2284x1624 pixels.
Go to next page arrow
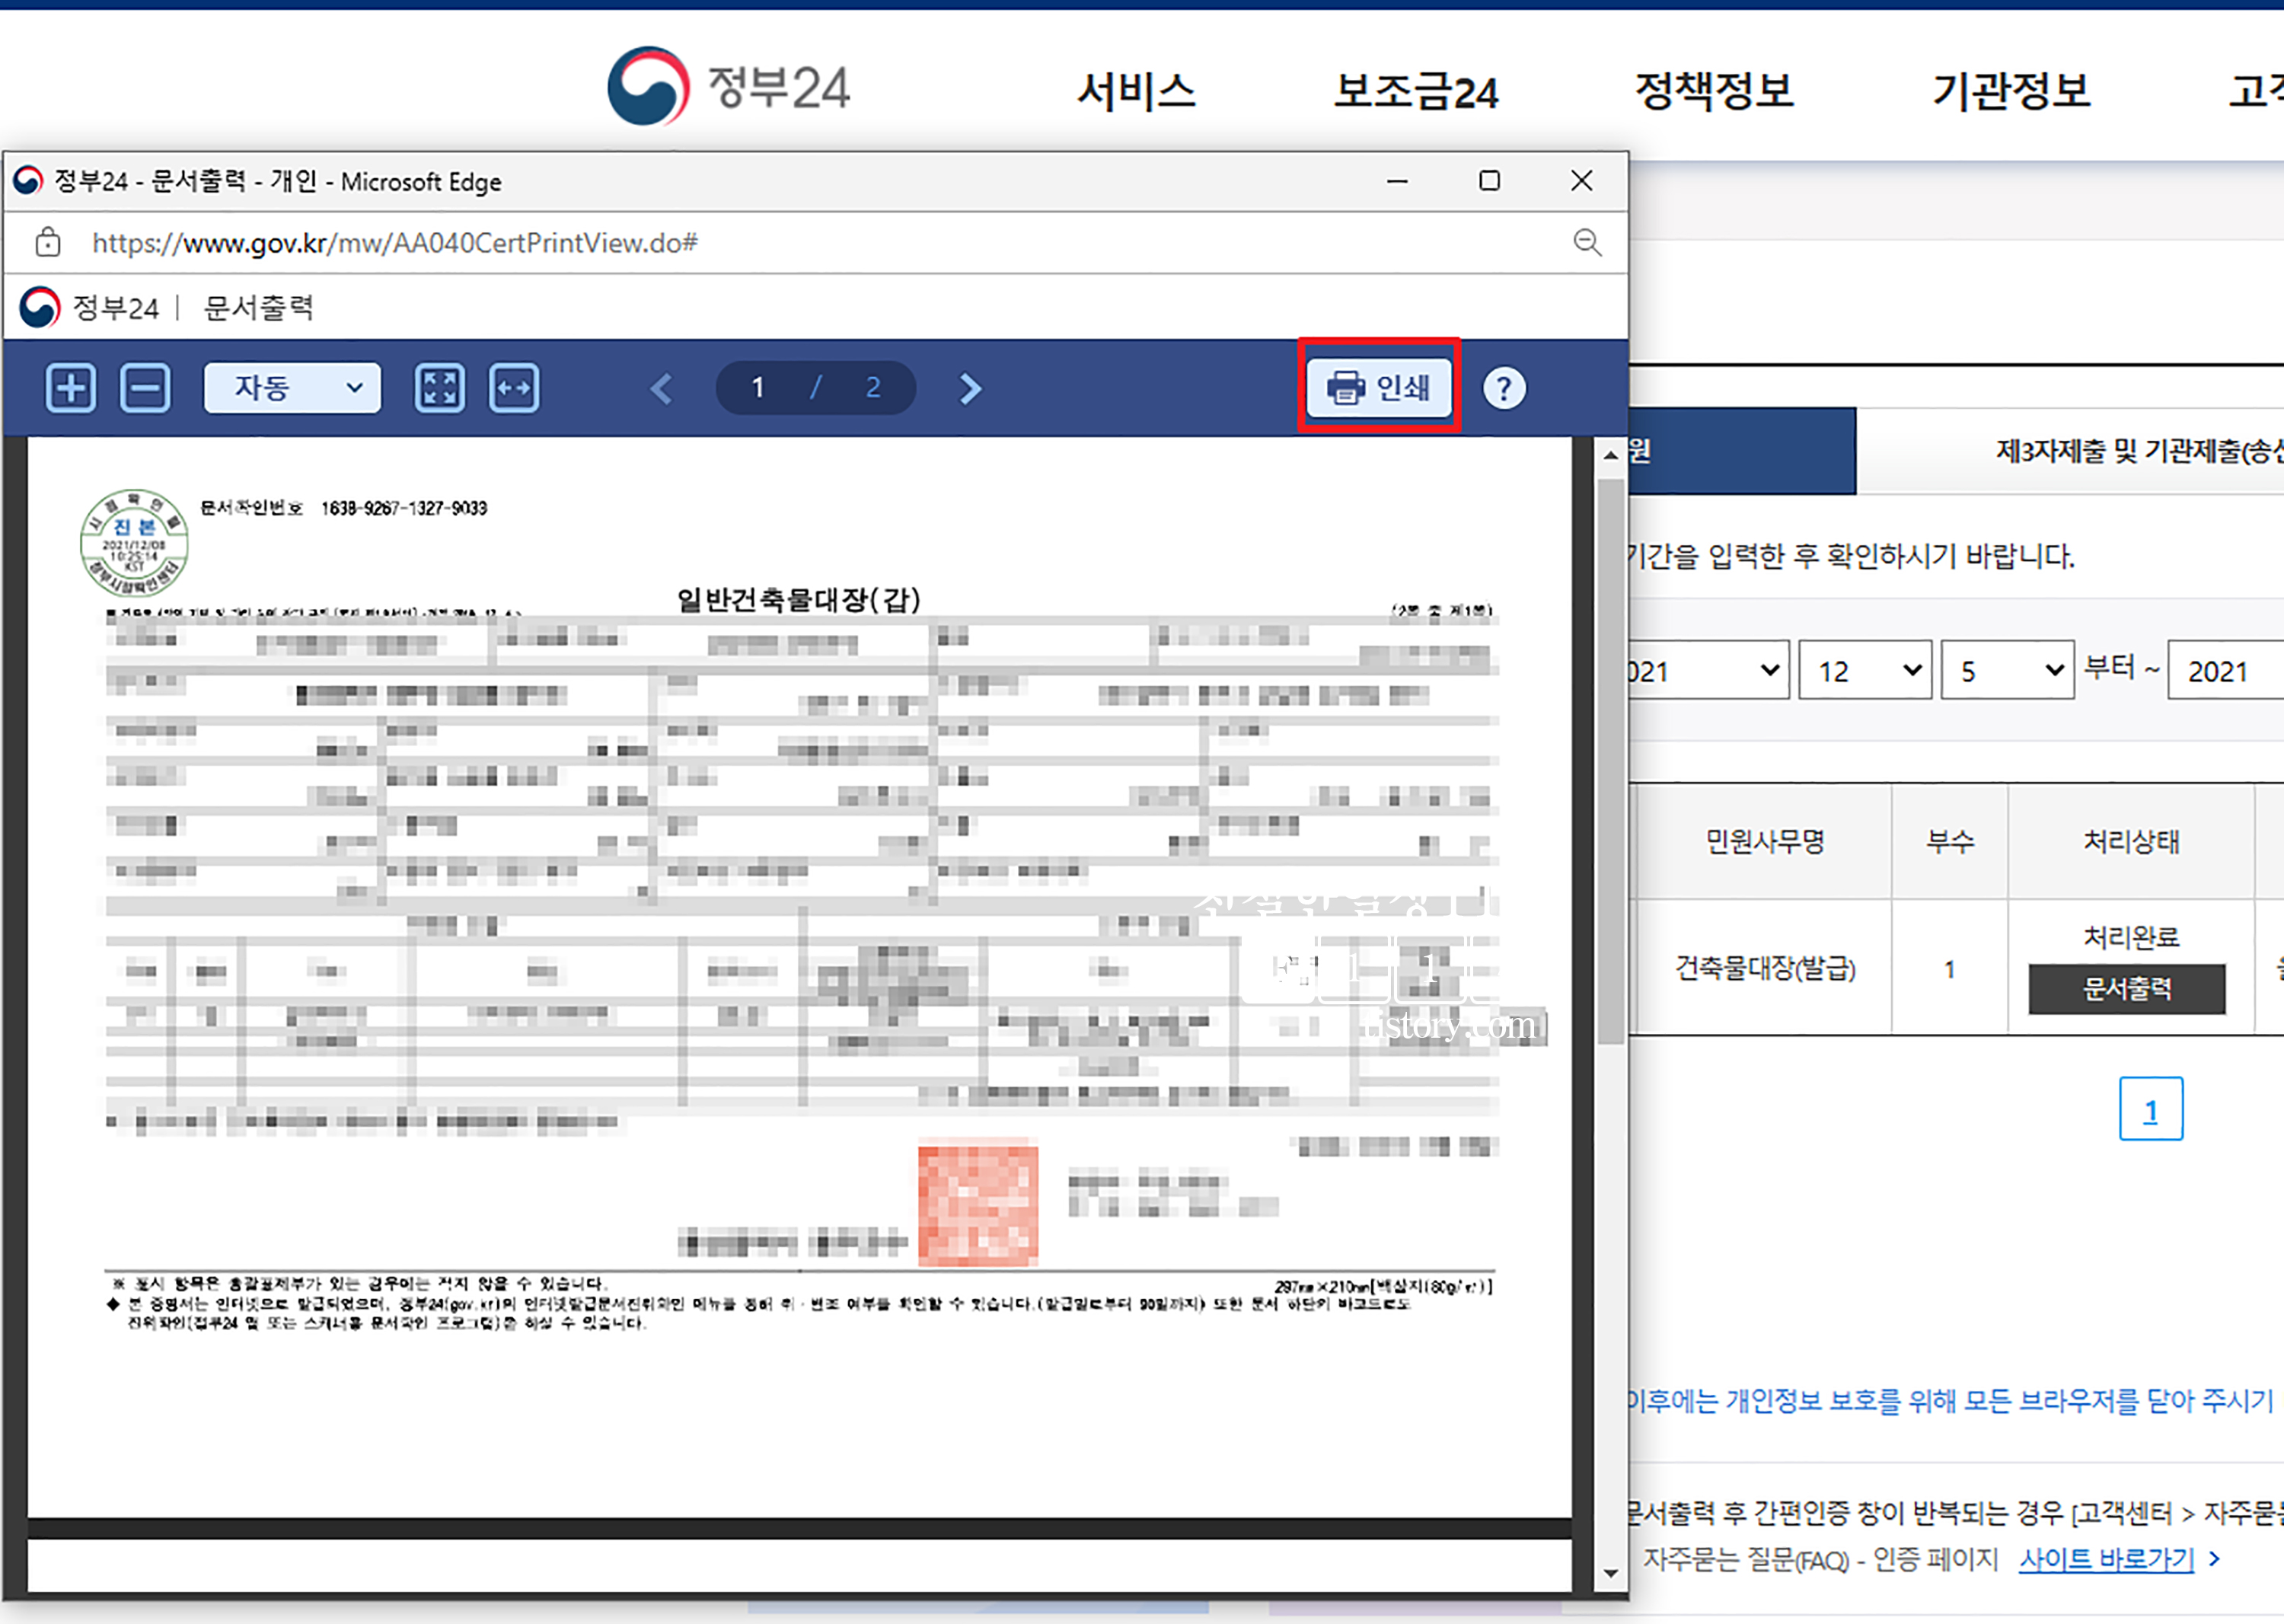(x=969, y=388)
